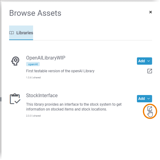Close the Browse Assets dialog
160x160 pixels.
coord(151,12)
